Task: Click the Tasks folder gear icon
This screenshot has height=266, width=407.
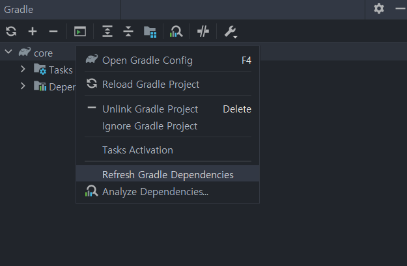Action: (40, 69)
